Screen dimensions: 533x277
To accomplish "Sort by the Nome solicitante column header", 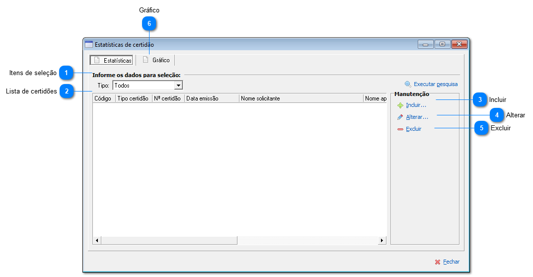I will [301, 98].
